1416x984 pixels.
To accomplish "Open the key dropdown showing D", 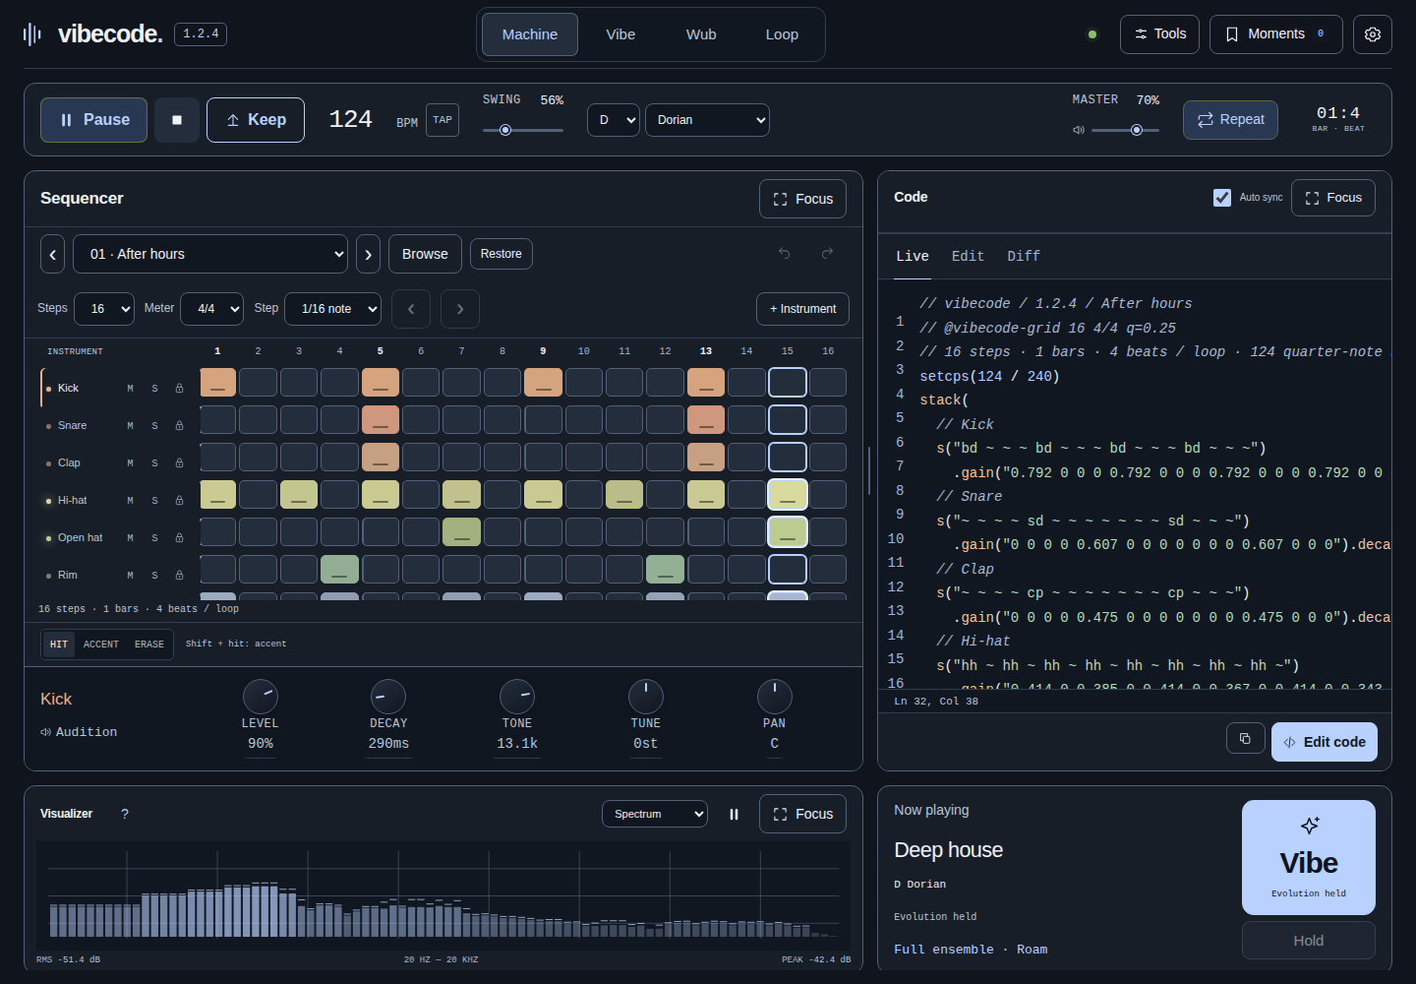I will (x=614, y=120).
